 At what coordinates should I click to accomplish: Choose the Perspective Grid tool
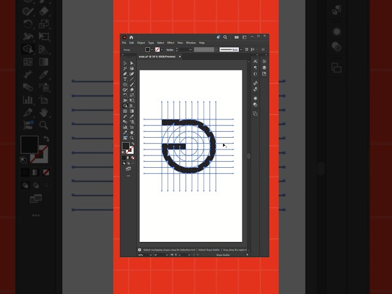pyautogui.click(x=132, y=106)
